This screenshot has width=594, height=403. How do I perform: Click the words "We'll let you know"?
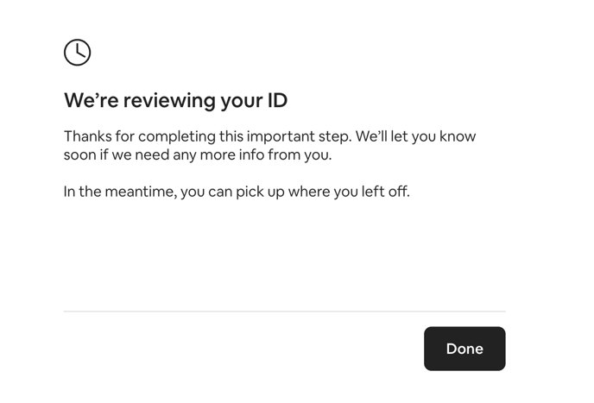pyautogui.click(x=415, y=136)
